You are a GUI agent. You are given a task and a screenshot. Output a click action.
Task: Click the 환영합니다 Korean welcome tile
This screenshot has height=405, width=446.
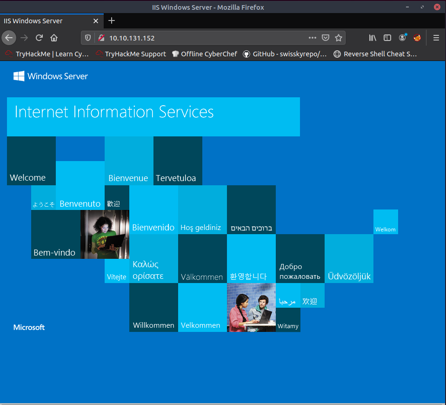252,259
